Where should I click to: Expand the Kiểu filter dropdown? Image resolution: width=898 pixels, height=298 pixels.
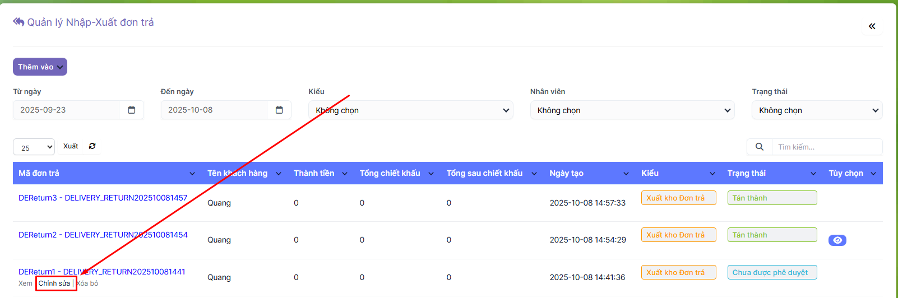click(410, 110)
